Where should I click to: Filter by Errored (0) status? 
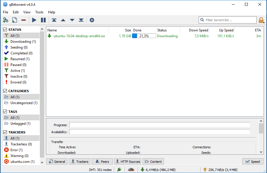[x=21, y=82]
